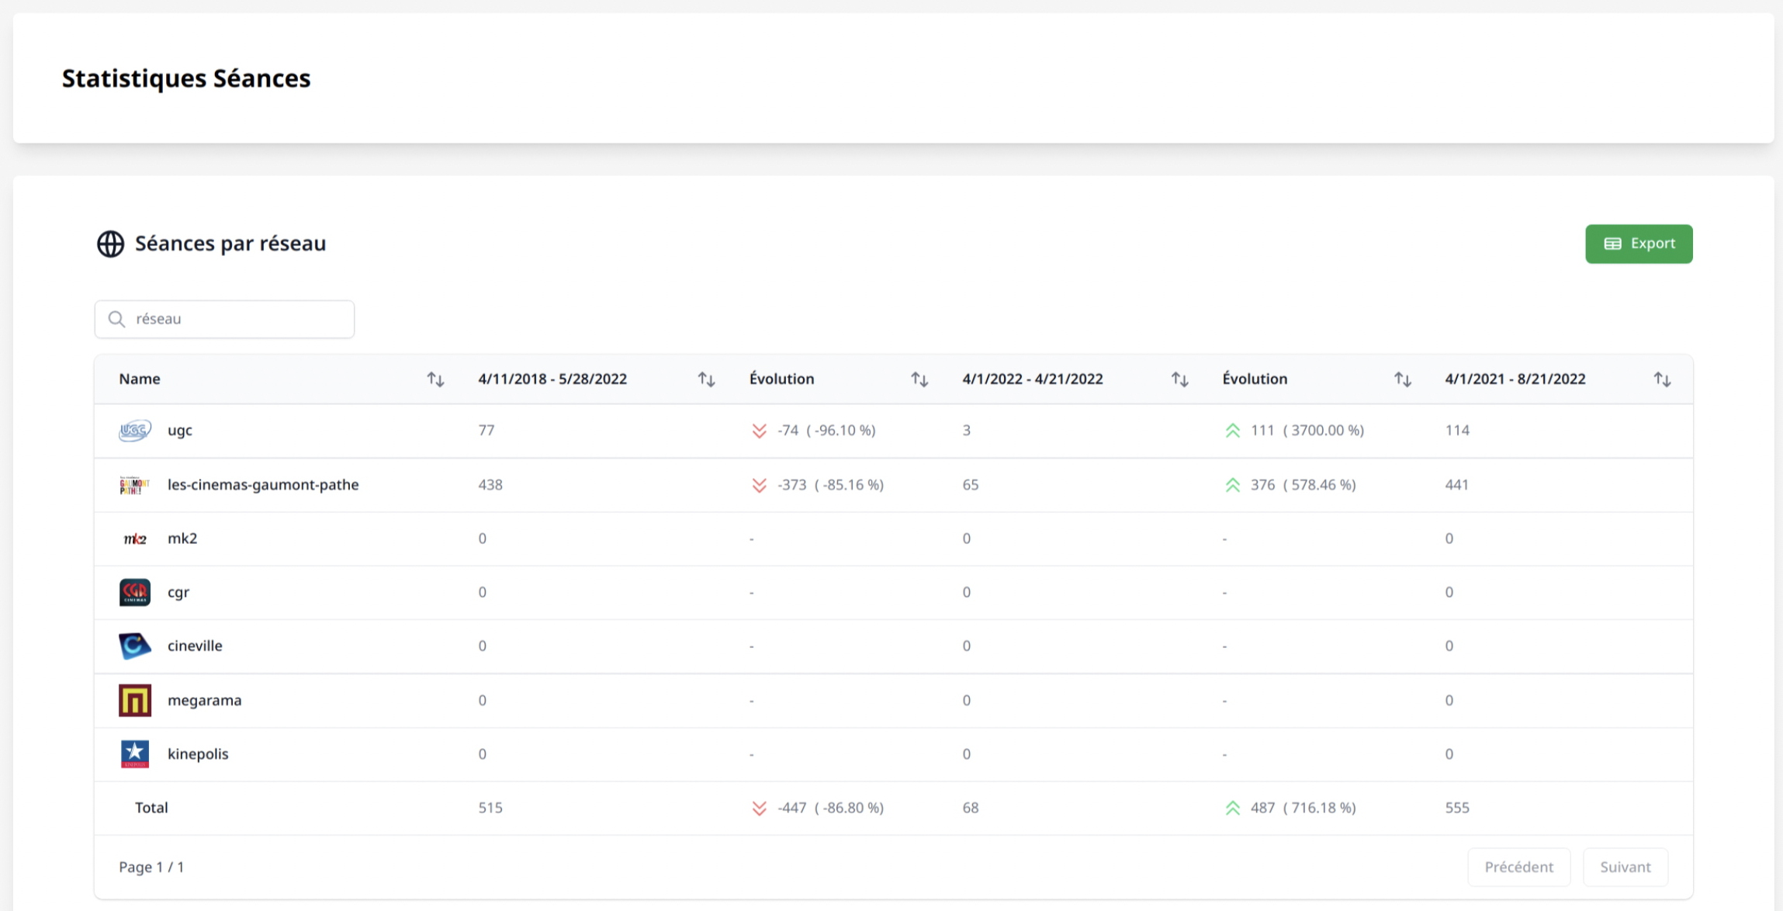Image resolution: width=1783 pixels, height=911 pixels.
Task: Click 111 ( 3700.00 %) evolution value
Action: tap(1307, 431)
